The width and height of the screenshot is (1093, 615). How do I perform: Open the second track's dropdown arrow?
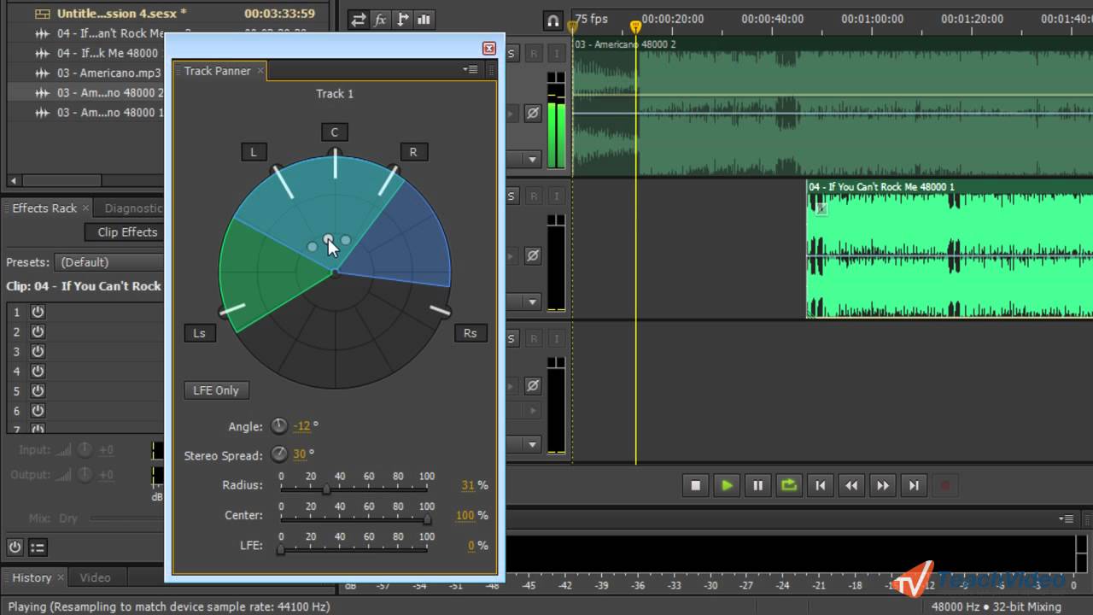(x=533, y=302)
